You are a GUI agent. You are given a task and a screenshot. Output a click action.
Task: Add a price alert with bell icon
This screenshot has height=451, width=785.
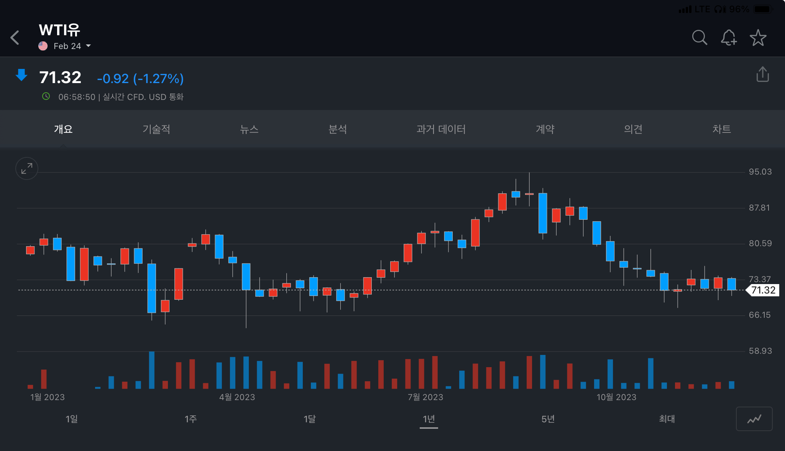click(x=729, y=38)
